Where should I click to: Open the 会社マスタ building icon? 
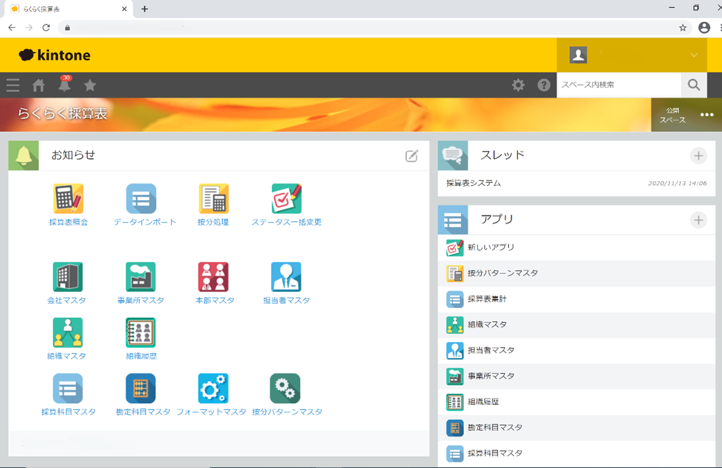coord(67,277)
